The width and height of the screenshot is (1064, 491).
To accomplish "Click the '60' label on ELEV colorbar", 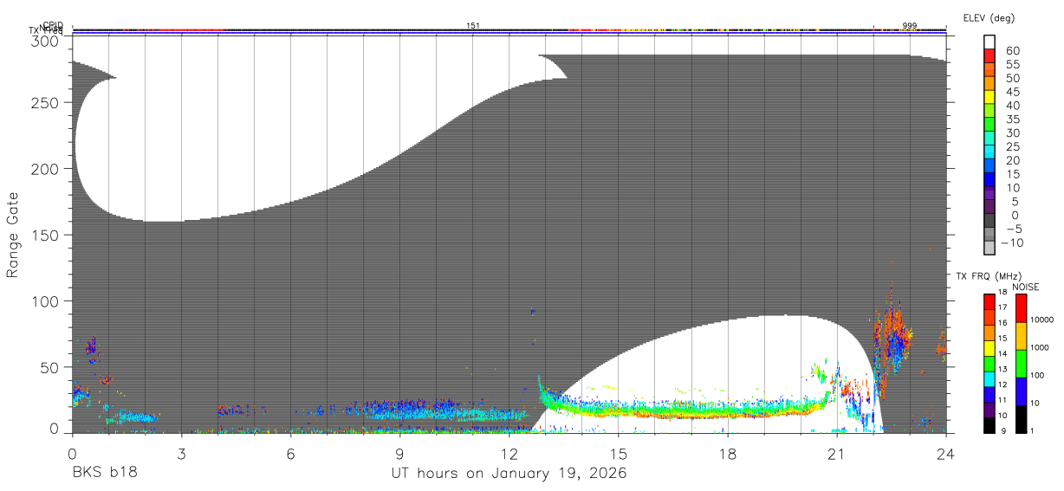I will 1013,50.
